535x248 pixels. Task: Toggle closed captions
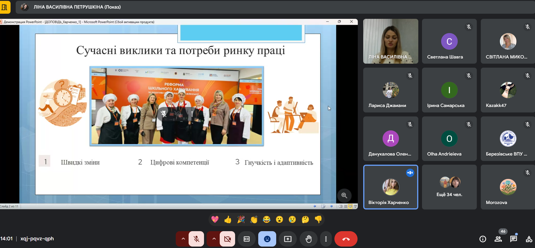pyautogui.click(x=247, y=239)
